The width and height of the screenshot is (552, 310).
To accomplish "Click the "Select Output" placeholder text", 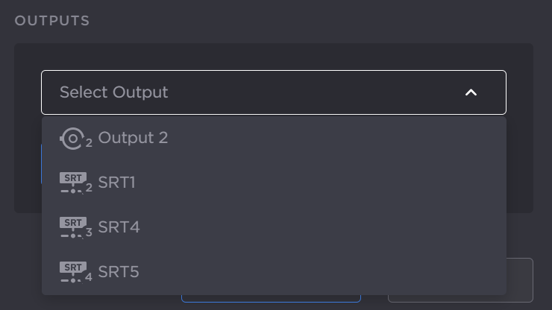I will (x=114, y=92).
